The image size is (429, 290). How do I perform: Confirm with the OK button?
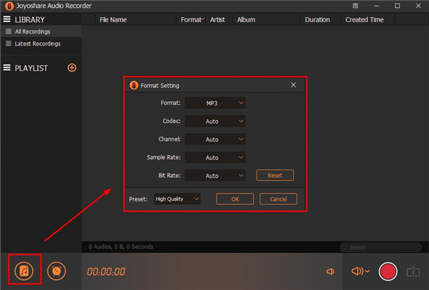(235, 199)
